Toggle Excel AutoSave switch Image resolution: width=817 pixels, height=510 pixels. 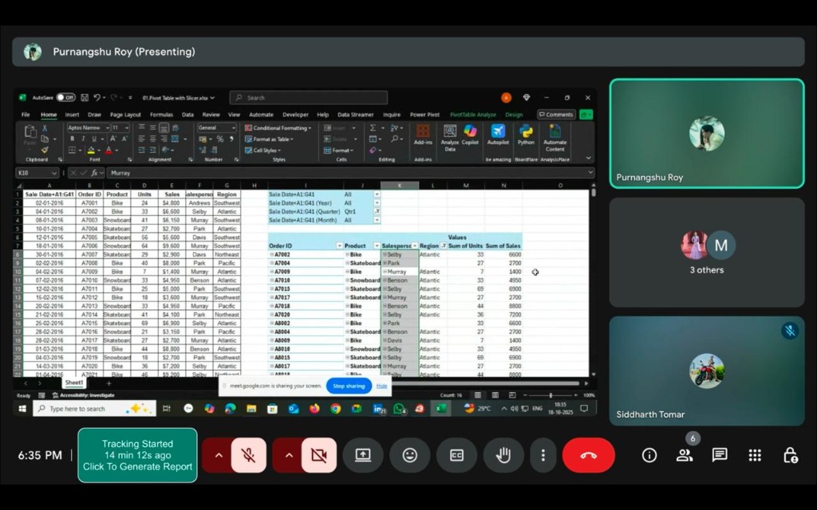65,97
